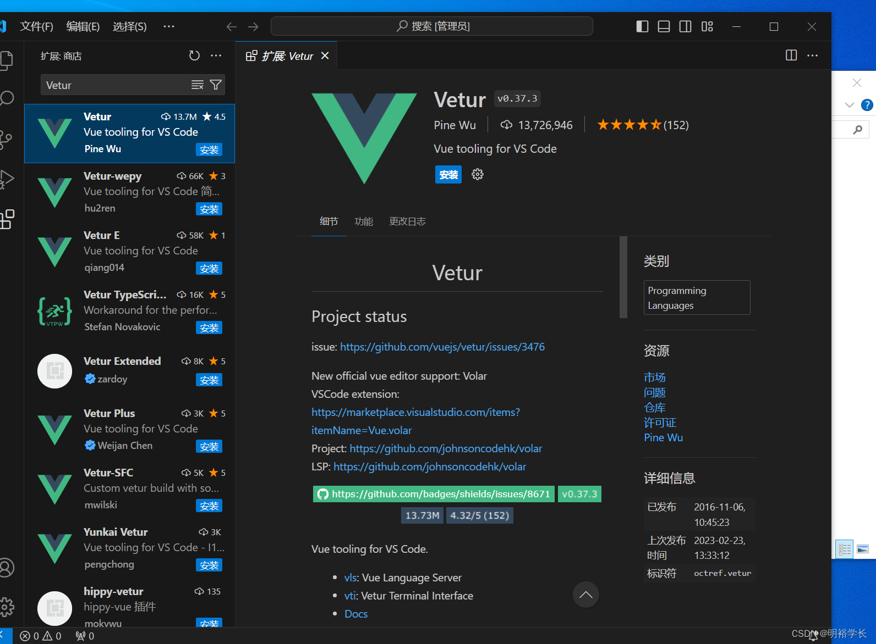Open Run and Debug view
Viewport: 876px width, 644px height.
(x=7, y=180)
